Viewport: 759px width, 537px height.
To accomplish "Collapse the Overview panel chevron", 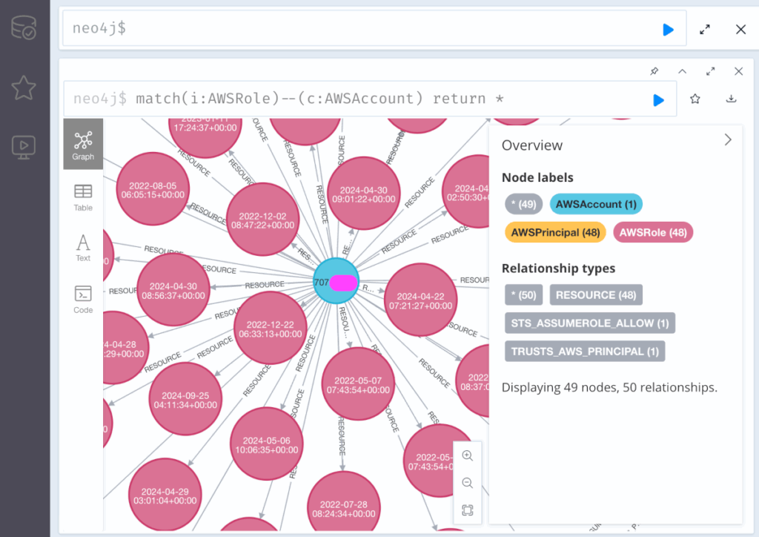I will 728,139.
